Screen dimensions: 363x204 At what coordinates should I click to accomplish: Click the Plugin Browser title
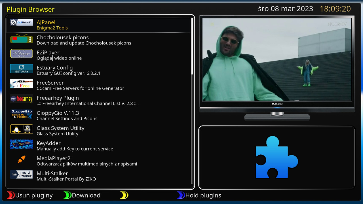(x=30, y=9)
